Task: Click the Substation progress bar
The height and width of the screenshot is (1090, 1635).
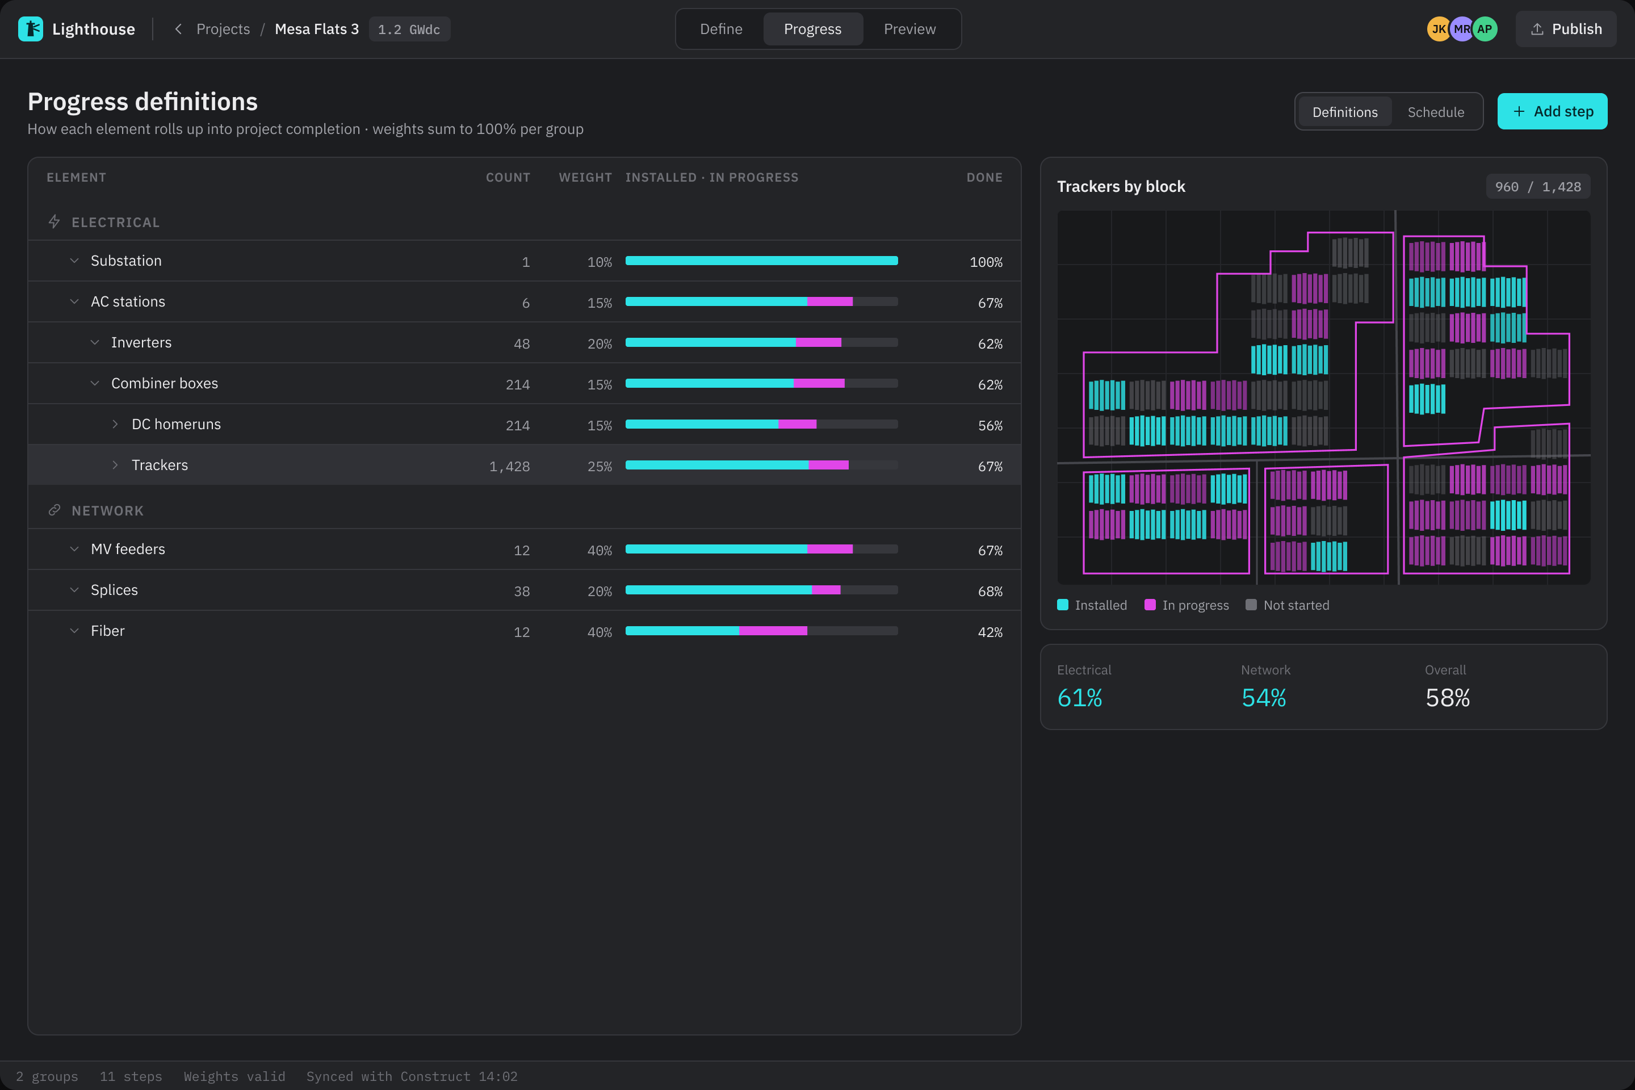Action: [x=761, y=261]
